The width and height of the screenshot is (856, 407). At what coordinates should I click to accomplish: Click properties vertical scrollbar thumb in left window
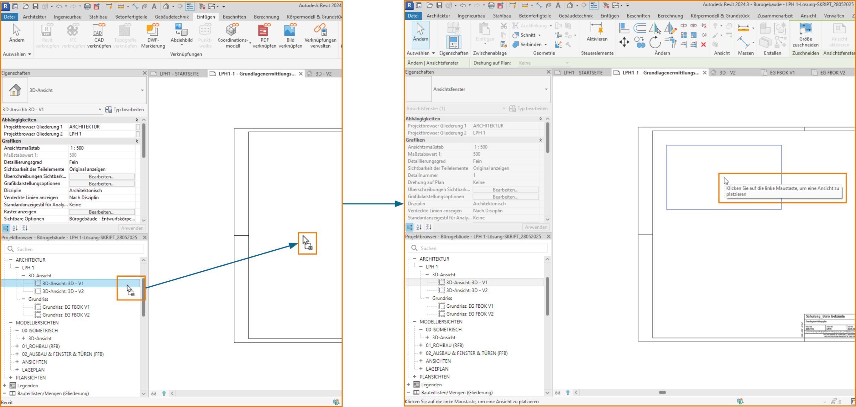click(x=144, y=140)
